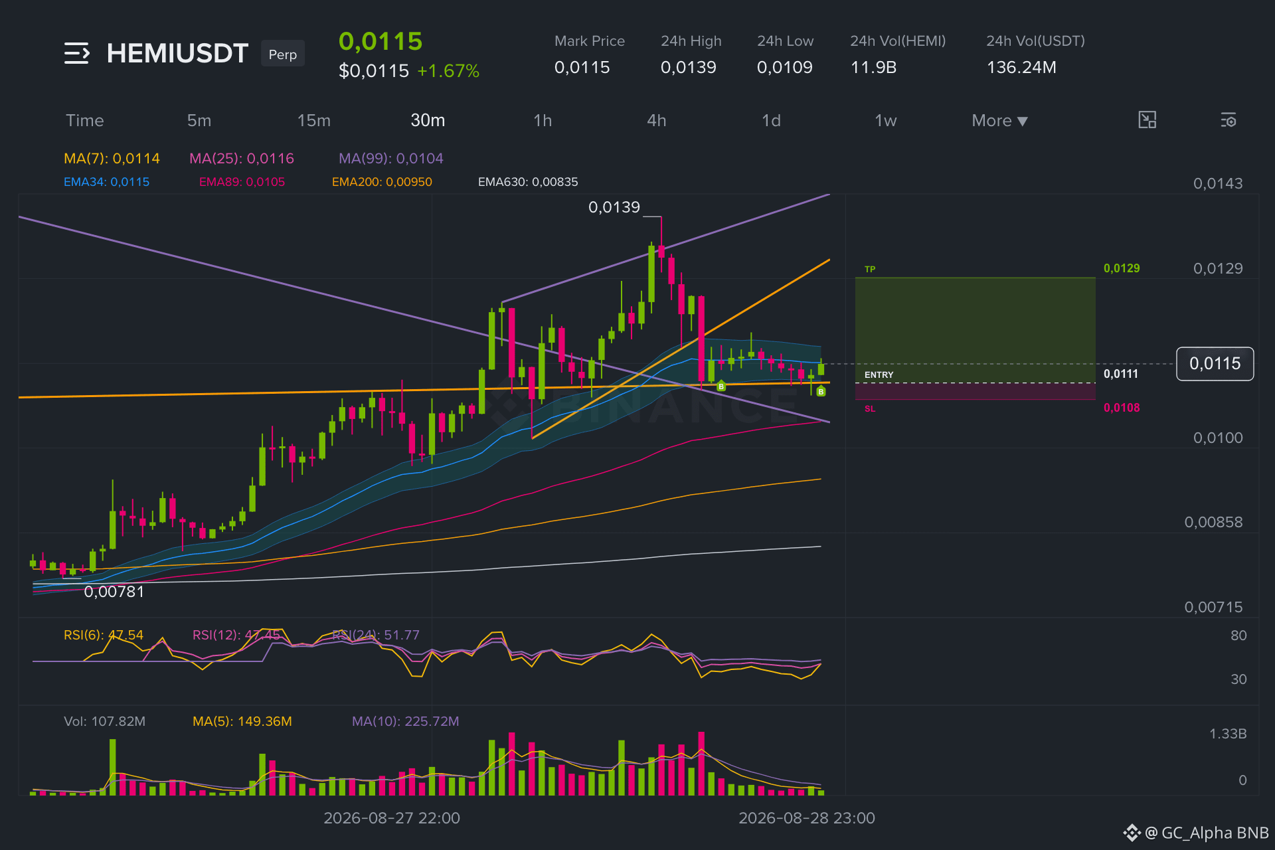Click the current price tag 0,0115 on the axis
The image size is (1275, 850).
coord(1215,364)
